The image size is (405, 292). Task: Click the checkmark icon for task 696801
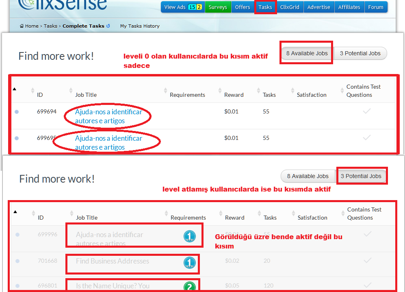(367, 285)
